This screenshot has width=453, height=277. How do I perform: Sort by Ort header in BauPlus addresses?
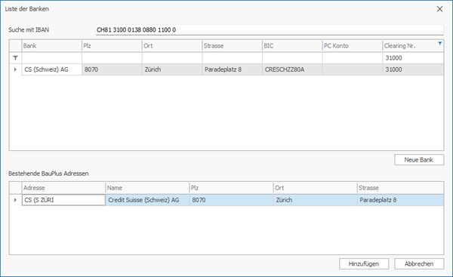(x=315, y=188)
